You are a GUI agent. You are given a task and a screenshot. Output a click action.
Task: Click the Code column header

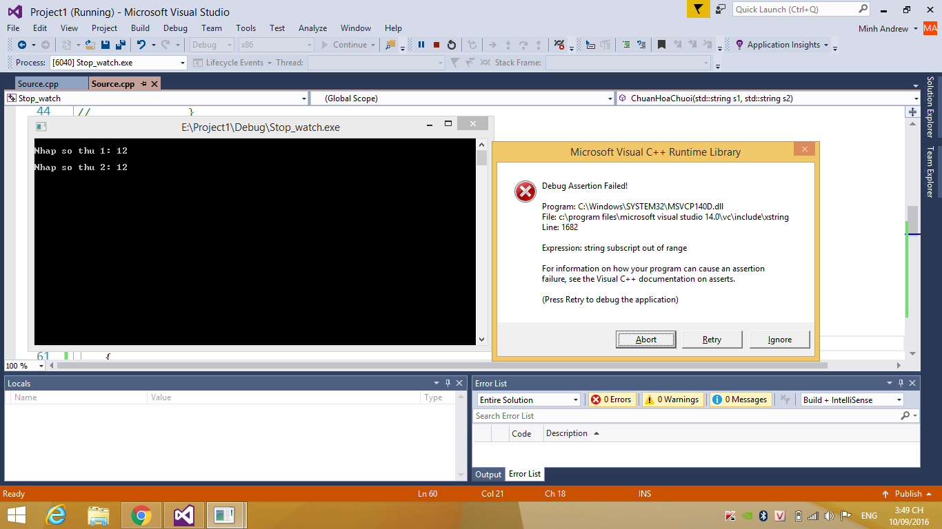coord(522,433)
